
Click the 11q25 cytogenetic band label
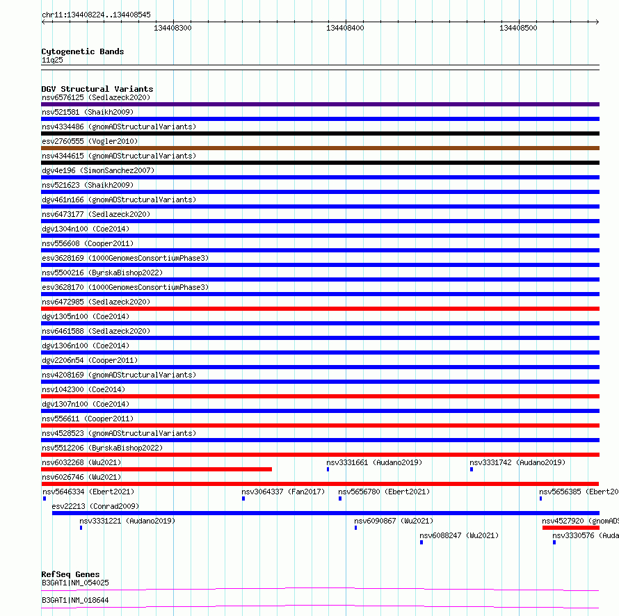click(x=52, y=60)
